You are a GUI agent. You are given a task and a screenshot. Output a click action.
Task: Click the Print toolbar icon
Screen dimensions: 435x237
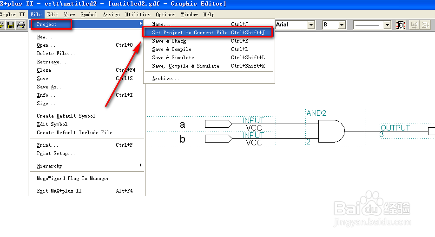21,25
